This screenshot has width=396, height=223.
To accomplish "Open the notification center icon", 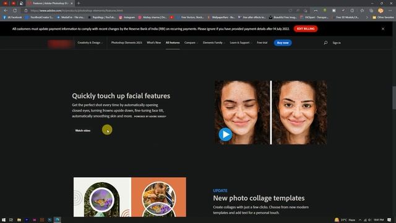I will click(389, 220).
